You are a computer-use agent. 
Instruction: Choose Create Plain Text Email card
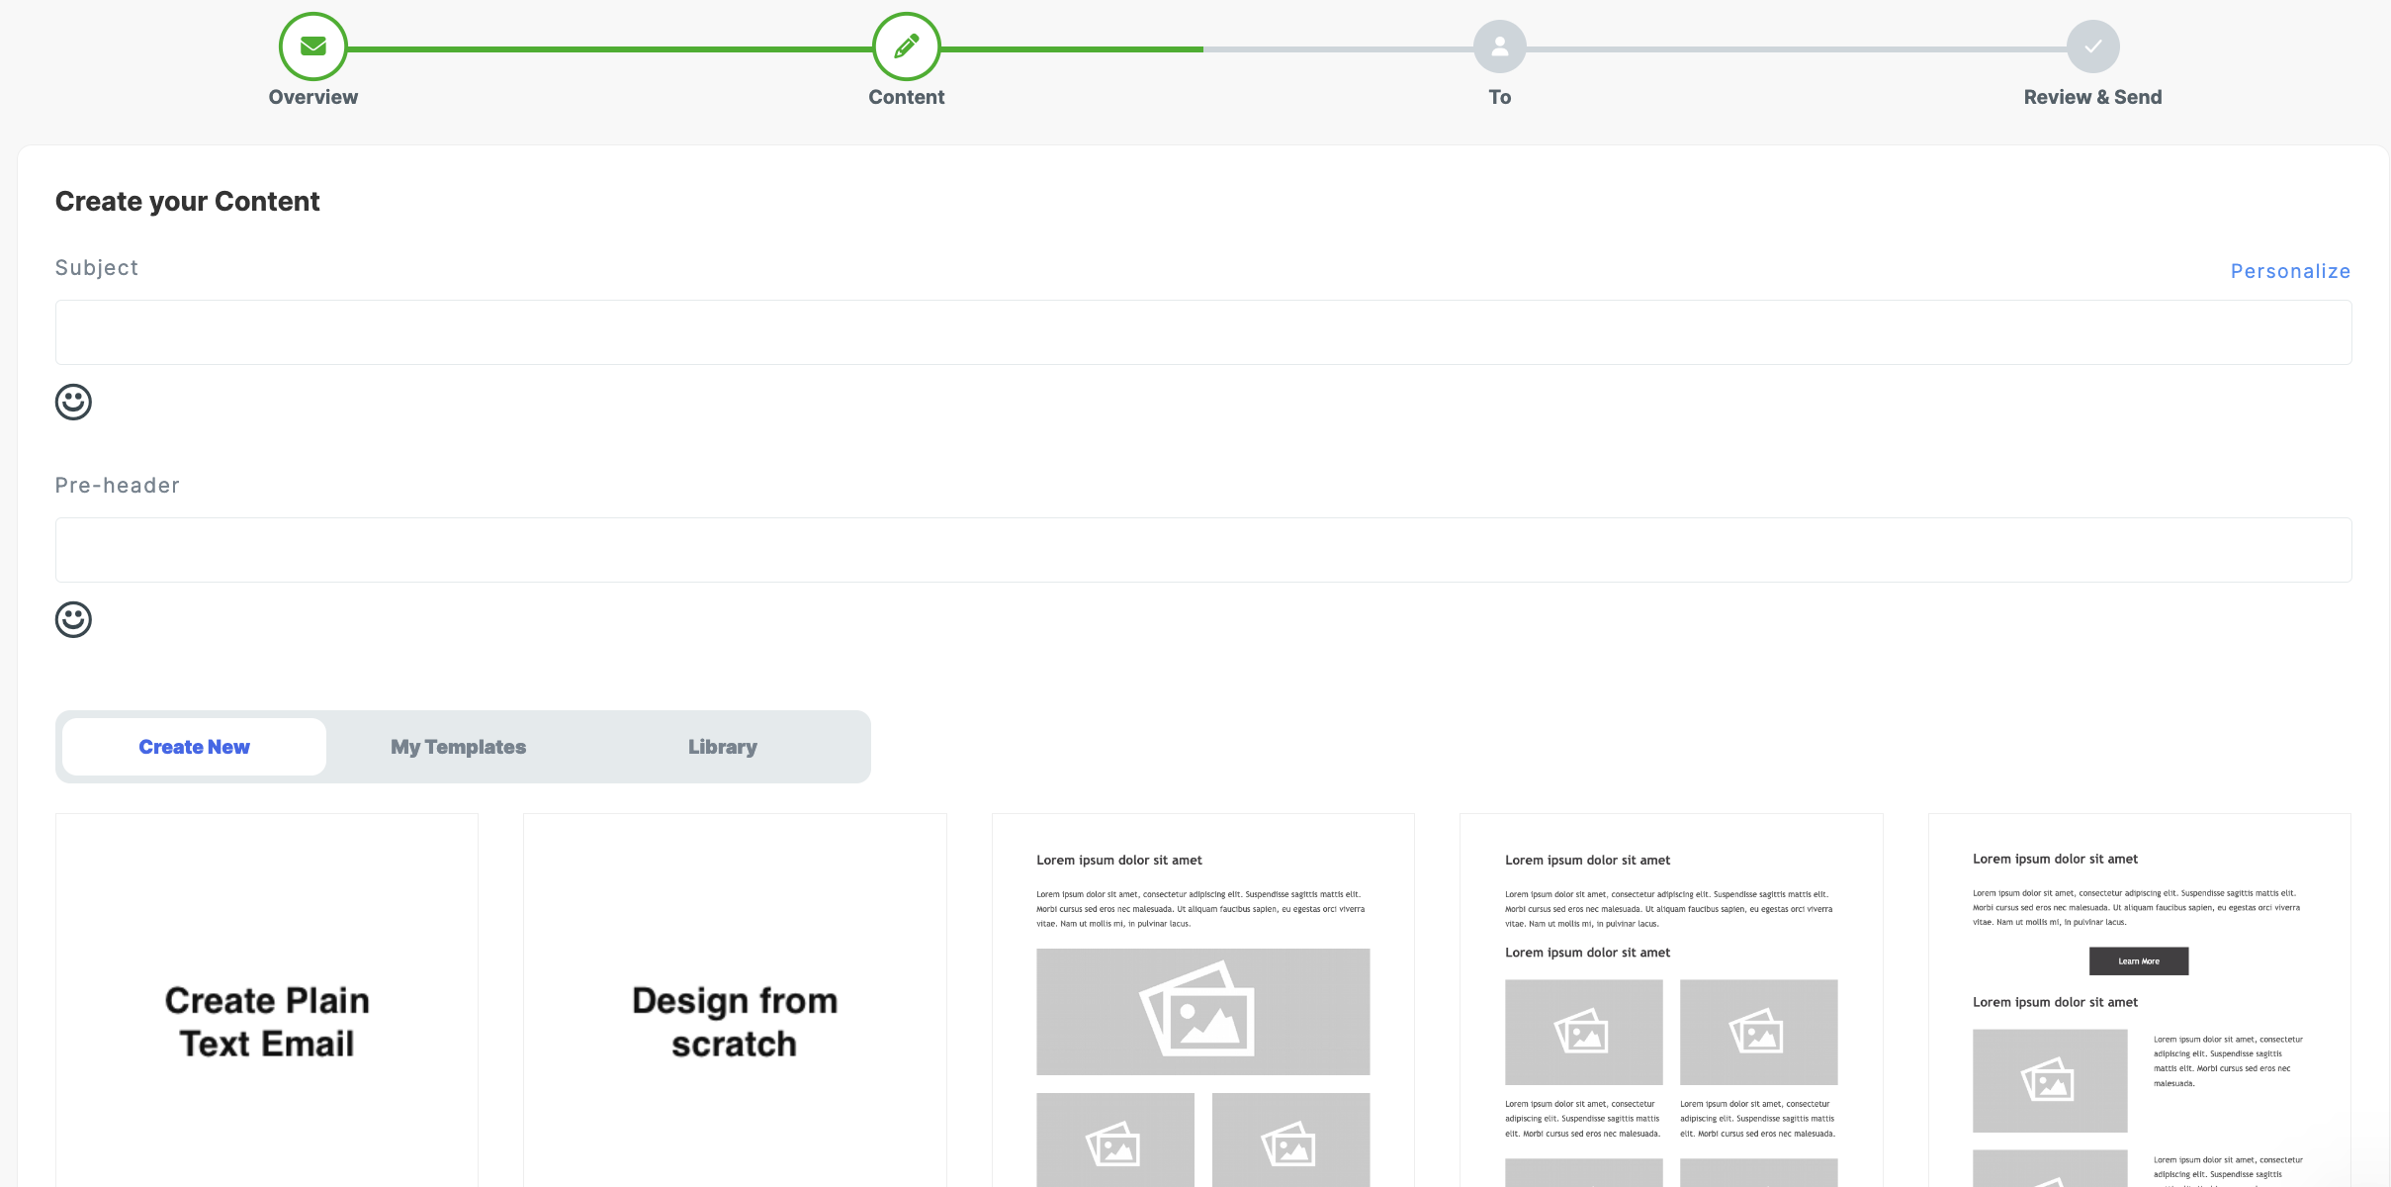pos(267,1021)
